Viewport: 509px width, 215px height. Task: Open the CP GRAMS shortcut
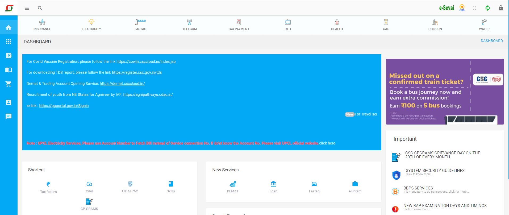89,205
